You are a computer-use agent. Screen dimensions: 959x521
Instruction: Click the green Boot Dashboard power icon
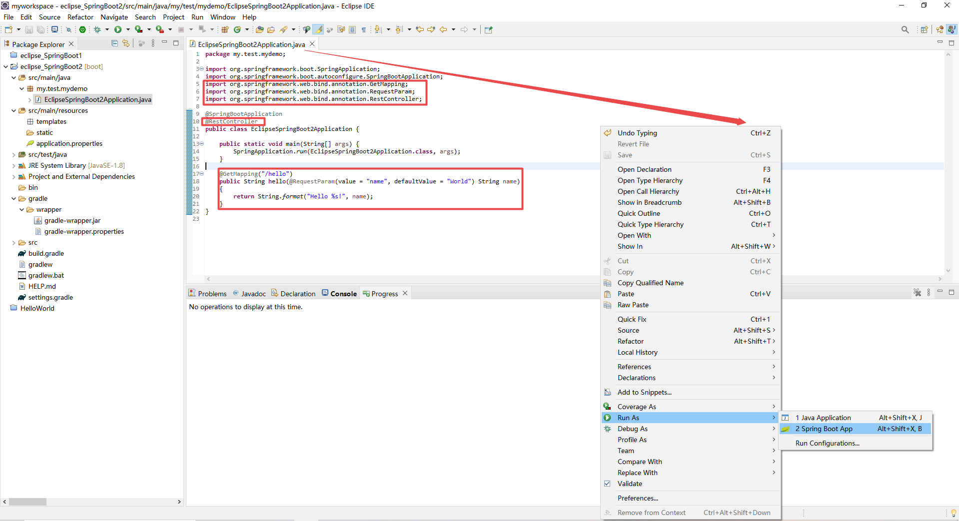(x=82, y=29)
